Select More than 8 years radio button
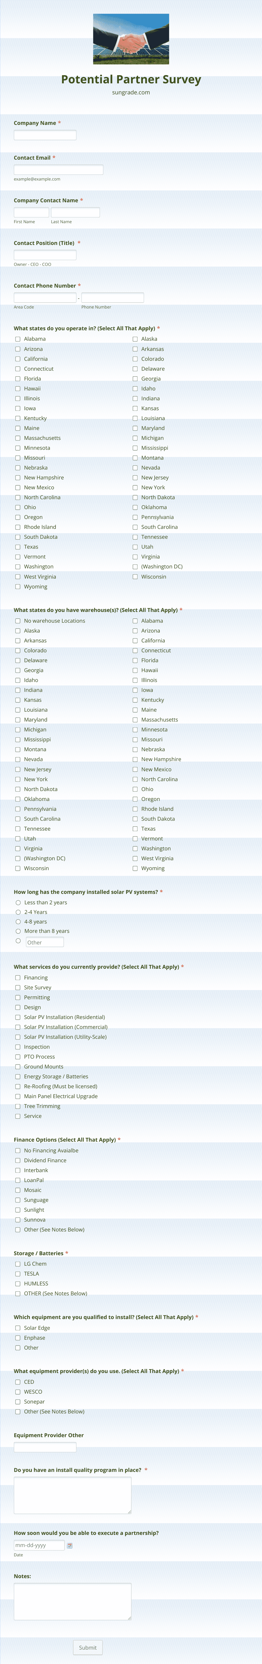 pyautogui.click(x=18, y=931)
